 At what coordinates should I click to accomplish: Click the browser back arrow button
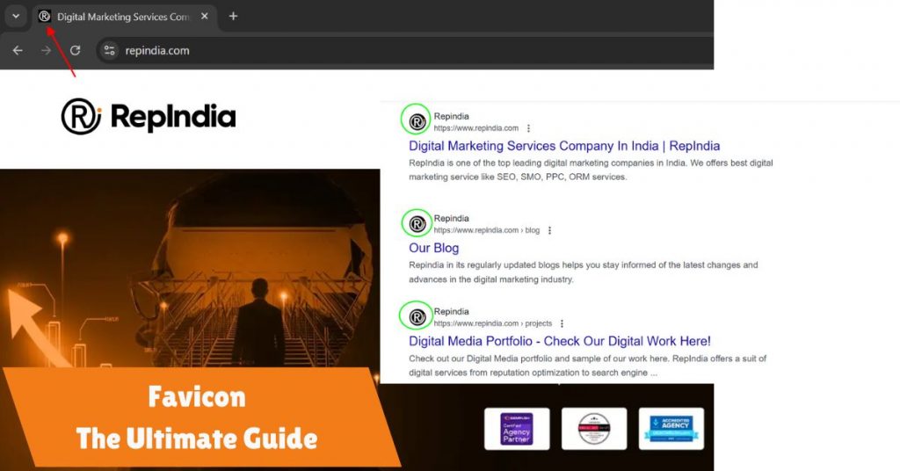point(18,50)
